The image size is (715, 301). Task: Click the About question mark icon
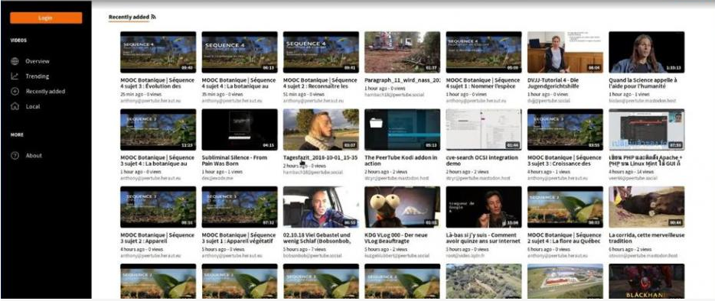15,155
